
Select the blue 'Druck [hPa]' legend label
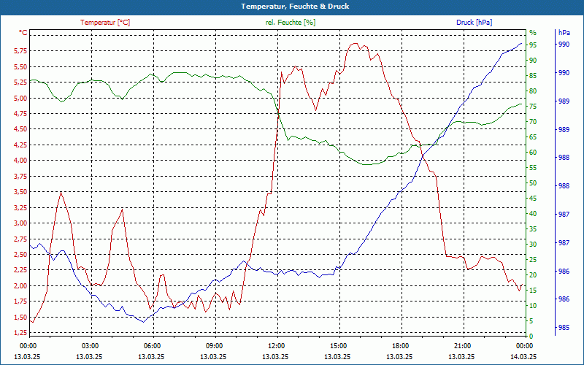(474, 23)
